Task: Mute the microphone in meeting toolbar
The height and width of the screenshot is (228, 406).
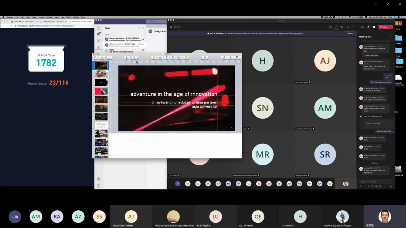Action: click(x=368, y=27)
